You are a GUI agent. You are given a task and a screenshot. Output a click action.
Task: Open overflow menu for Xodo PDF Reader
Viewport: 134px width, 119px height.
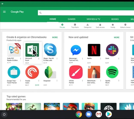click(21, 58)
